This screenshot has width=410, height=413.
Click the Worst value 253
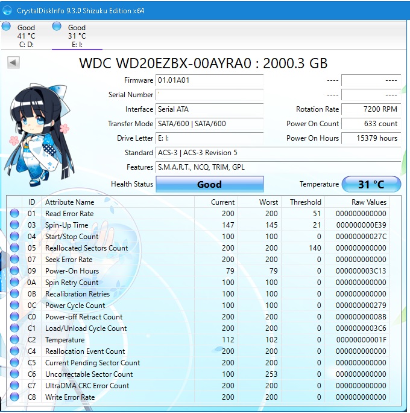(271, 374)
